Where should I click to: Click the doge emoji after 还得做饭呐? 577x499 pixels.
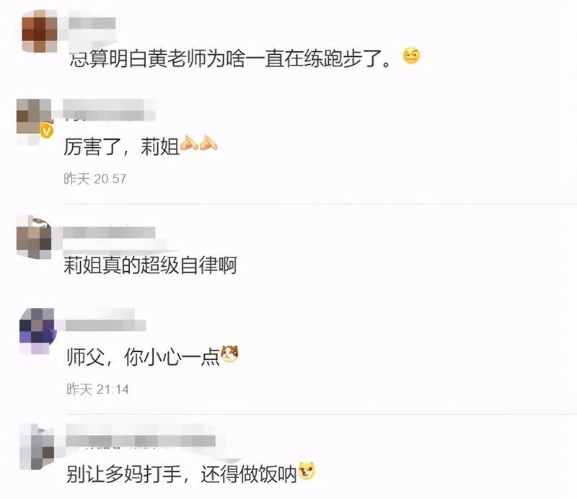(x=307, y=471)
